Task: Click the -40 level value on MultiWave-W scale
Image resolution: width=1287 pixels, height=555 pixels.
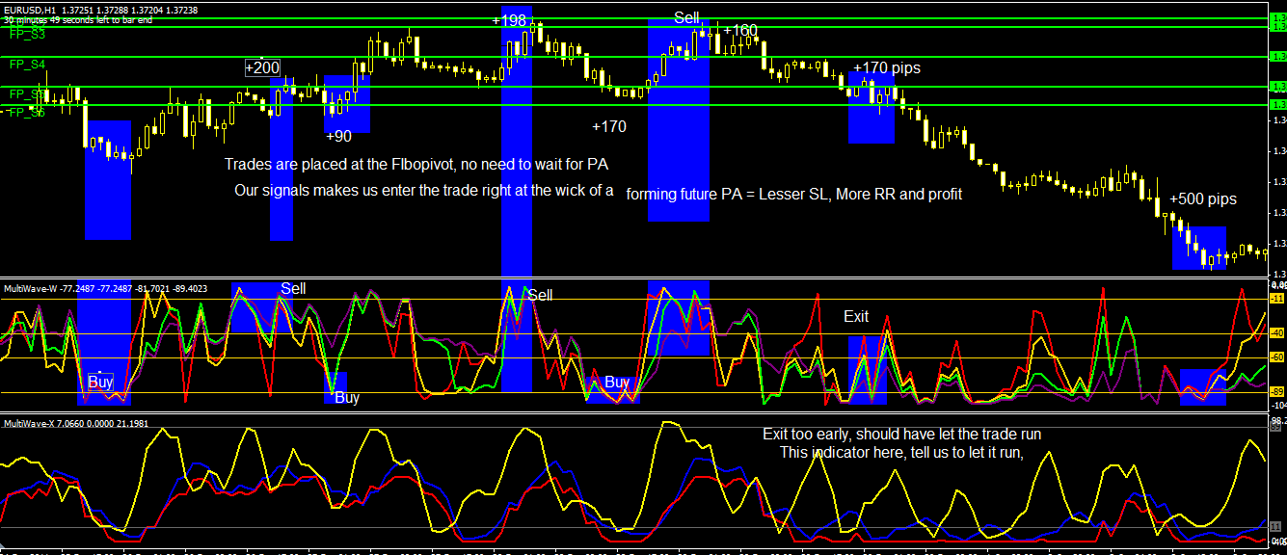Action: (1276, 333)
